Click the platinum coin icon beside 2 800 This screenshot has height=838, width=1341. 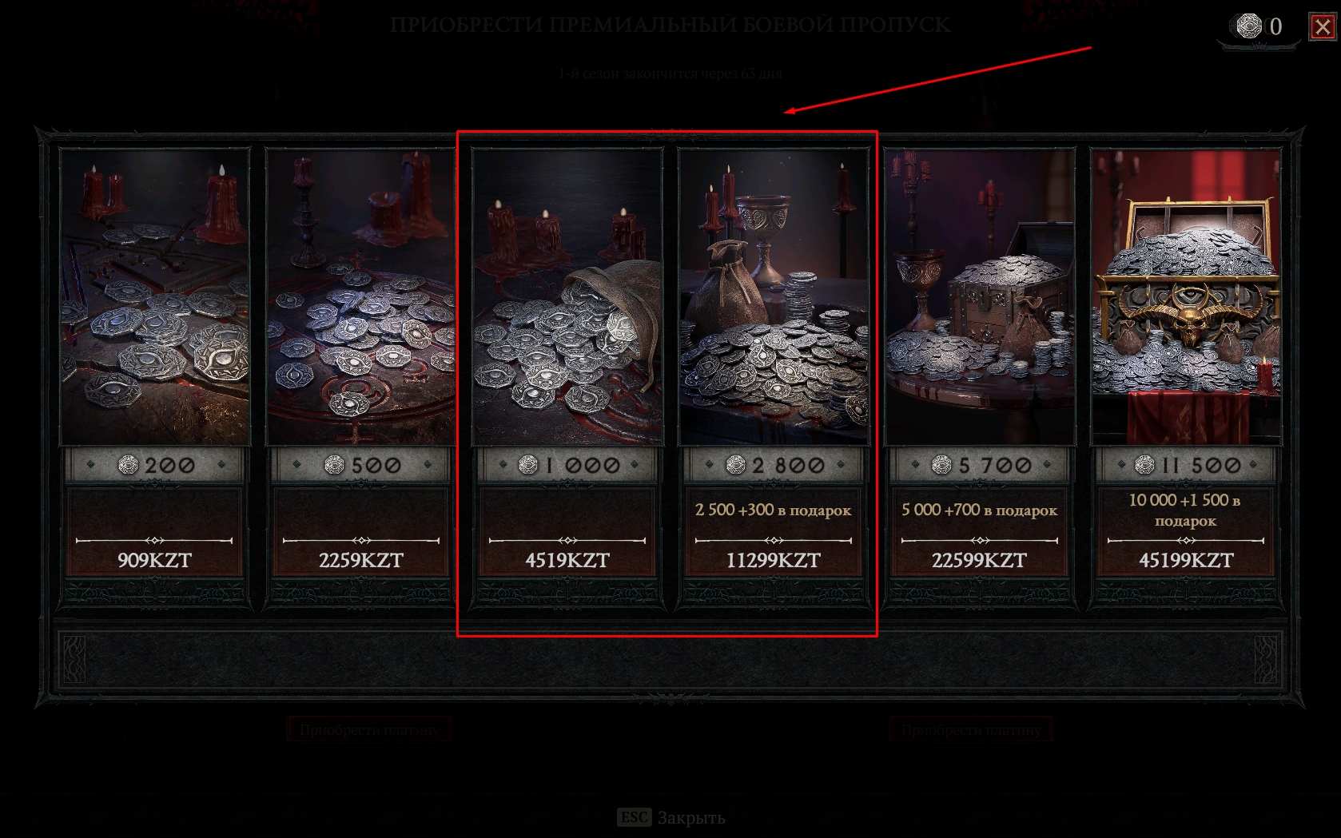click(735, 465)
